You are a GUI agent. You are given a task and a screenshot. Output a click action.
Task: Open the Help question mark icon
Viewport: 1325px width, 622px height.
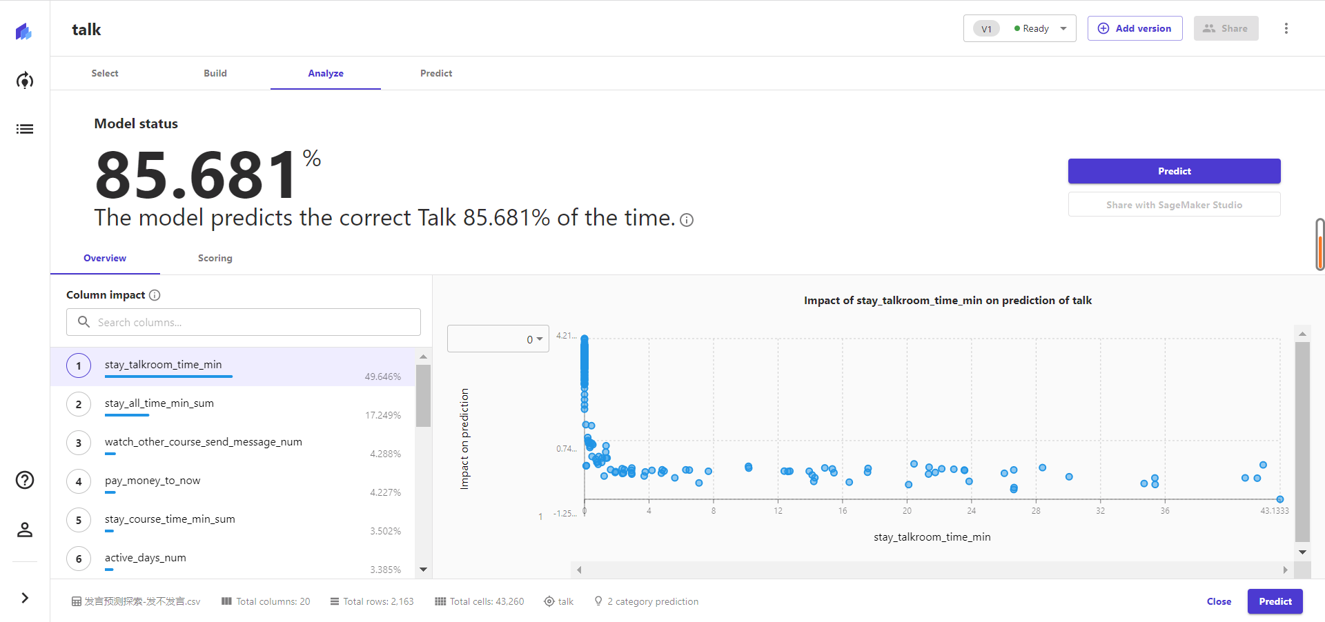pyautogui.click(x=25, y=480)
